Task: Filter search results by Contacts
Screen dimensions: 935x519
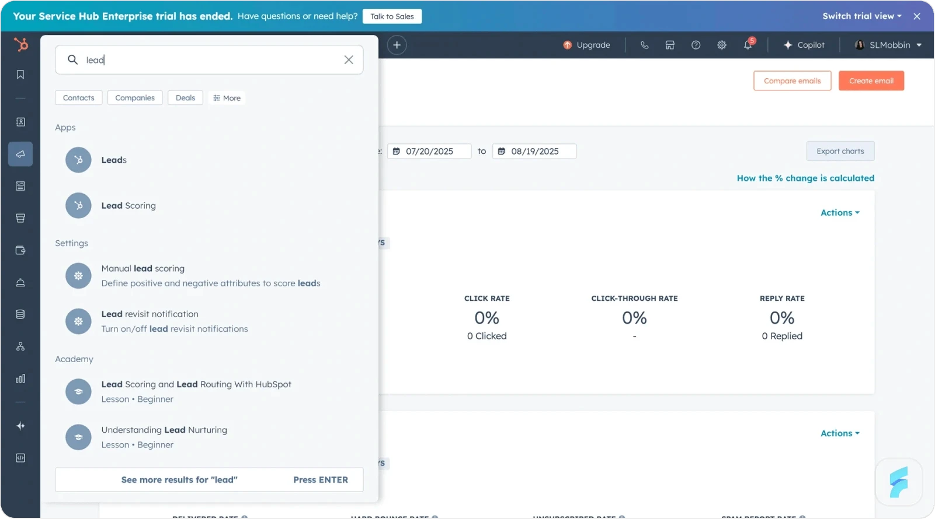Action: point(79,98)
